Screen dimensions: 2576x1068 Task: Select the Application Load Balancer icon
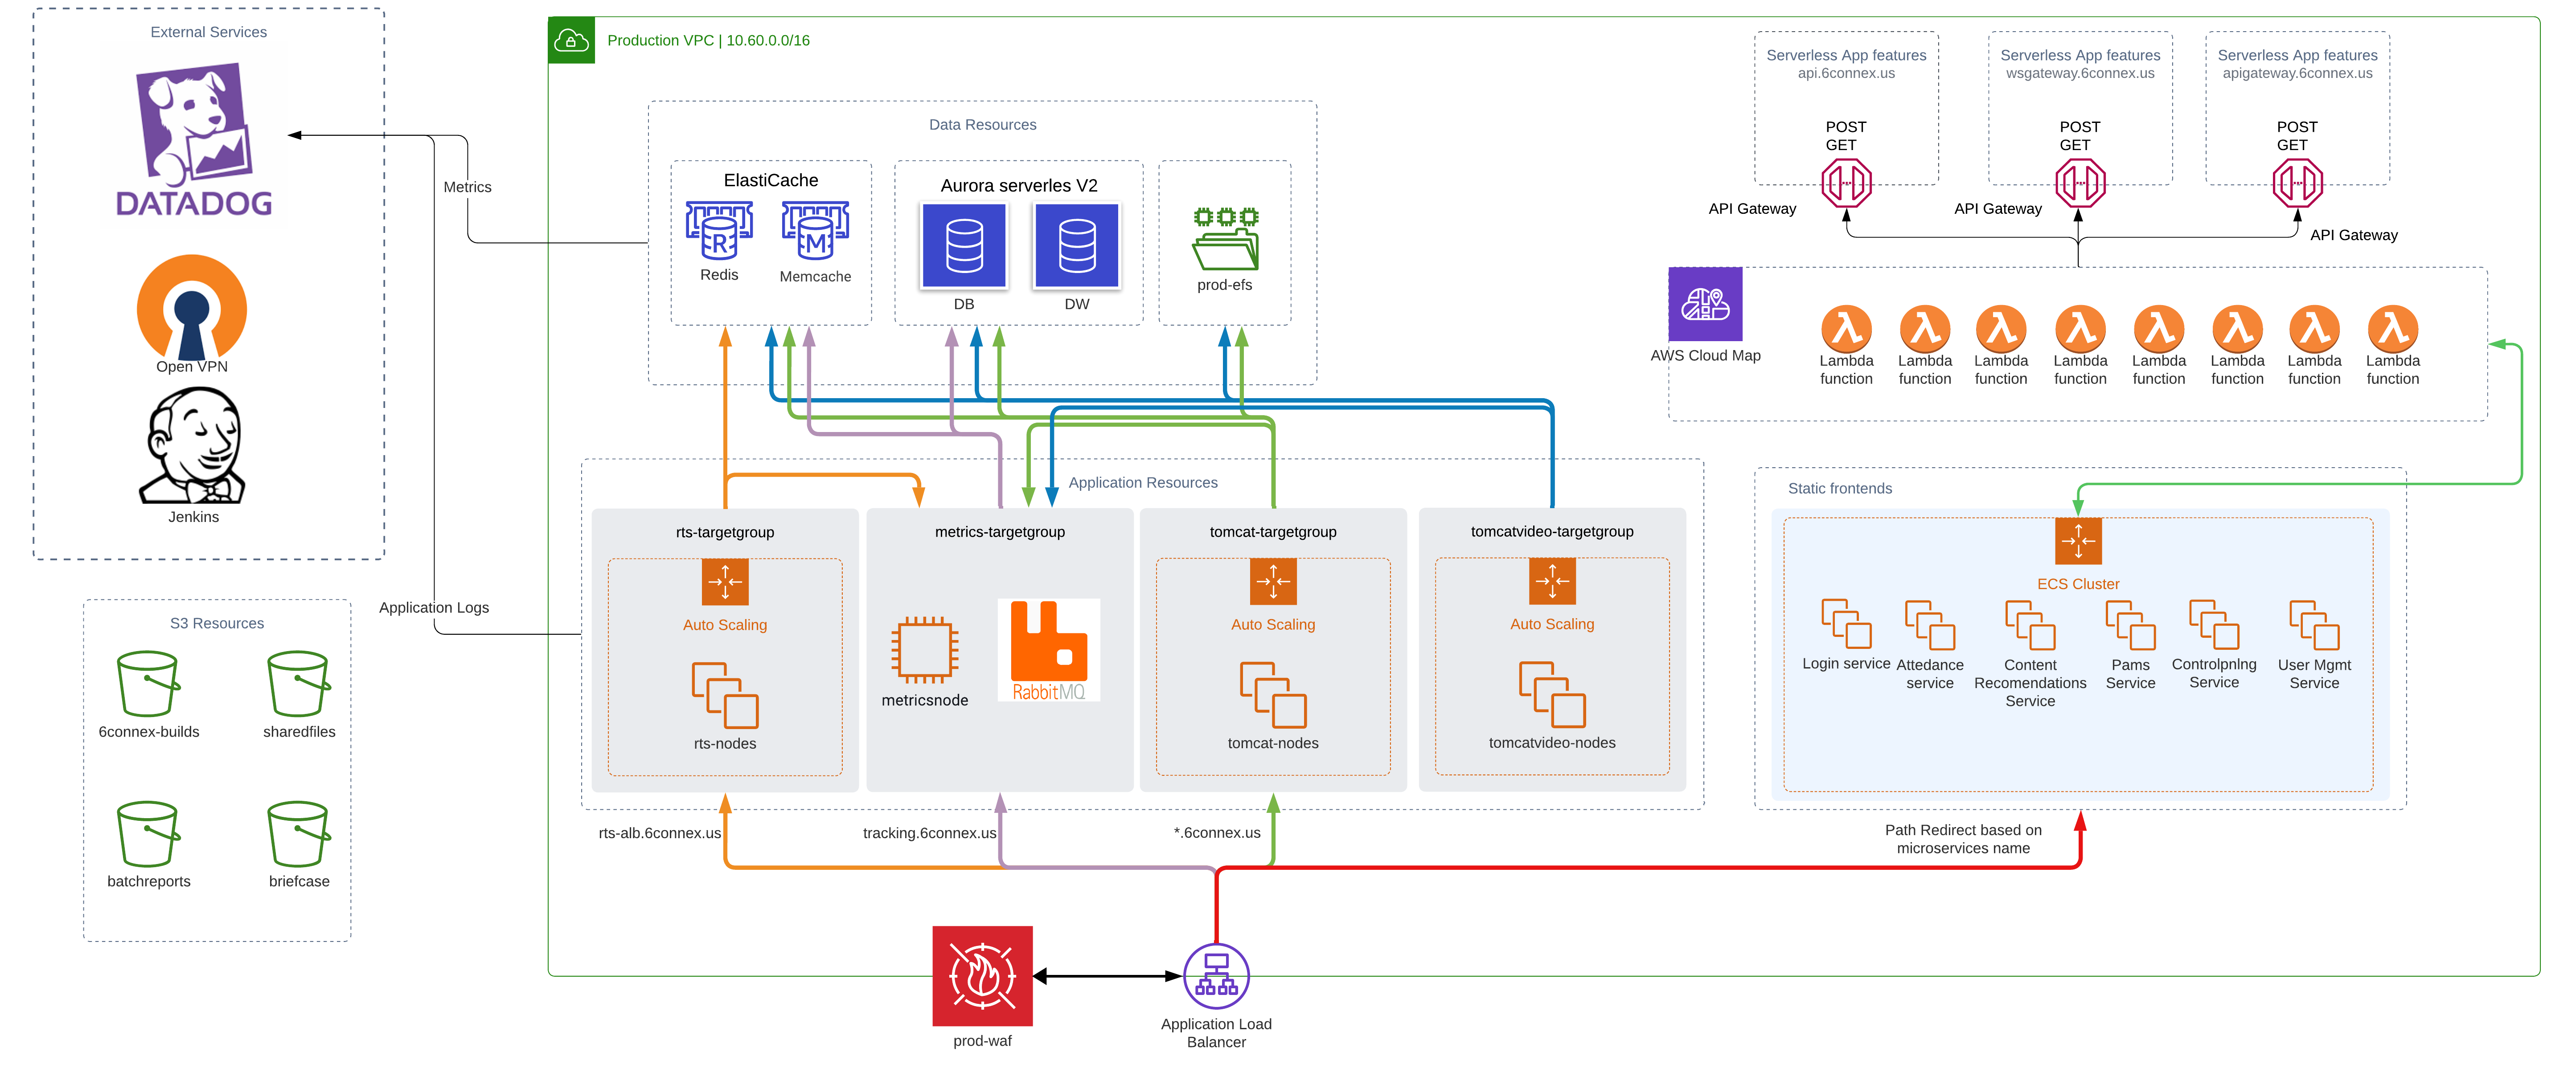[1216, 976]
